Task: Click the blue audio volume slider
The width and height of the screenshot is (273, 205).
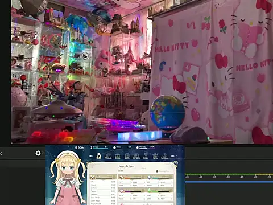Action: tap(229, 182)
